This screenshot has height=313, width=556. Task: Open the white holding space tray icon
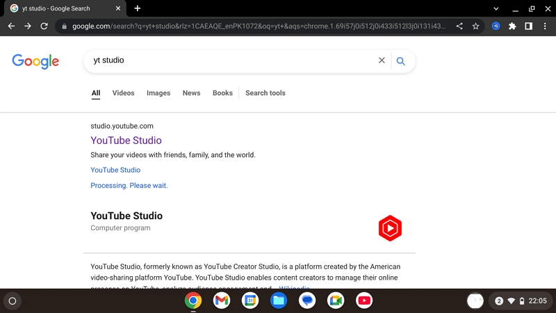coord(475,301)
